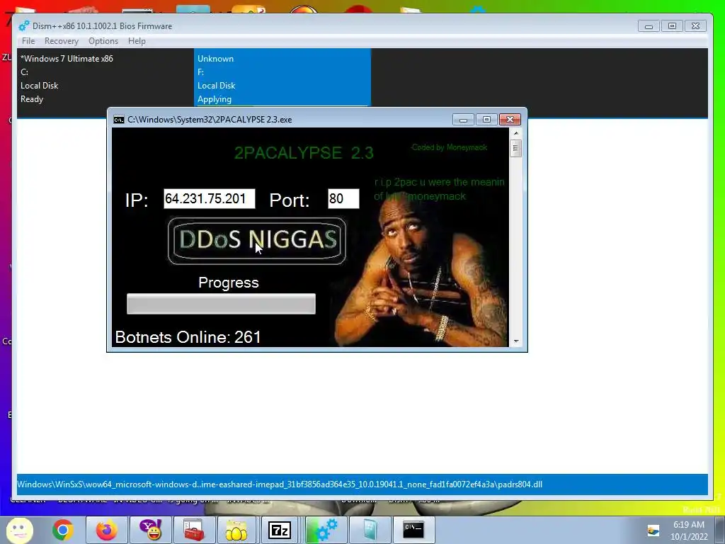Click the scroll down arrow in 2PACALYPSE window
The width and height of the screenshot is (725, 544).
(516, 341)
